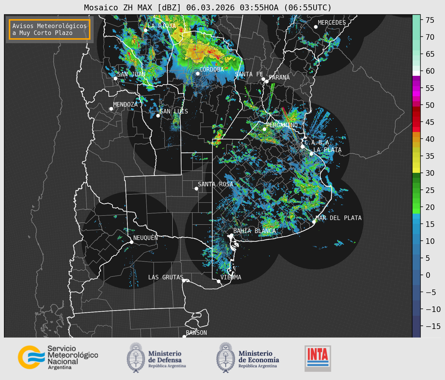The image size is (445, 380).
Task: Click the LA PLATA city label
Action: coord(327,150)
